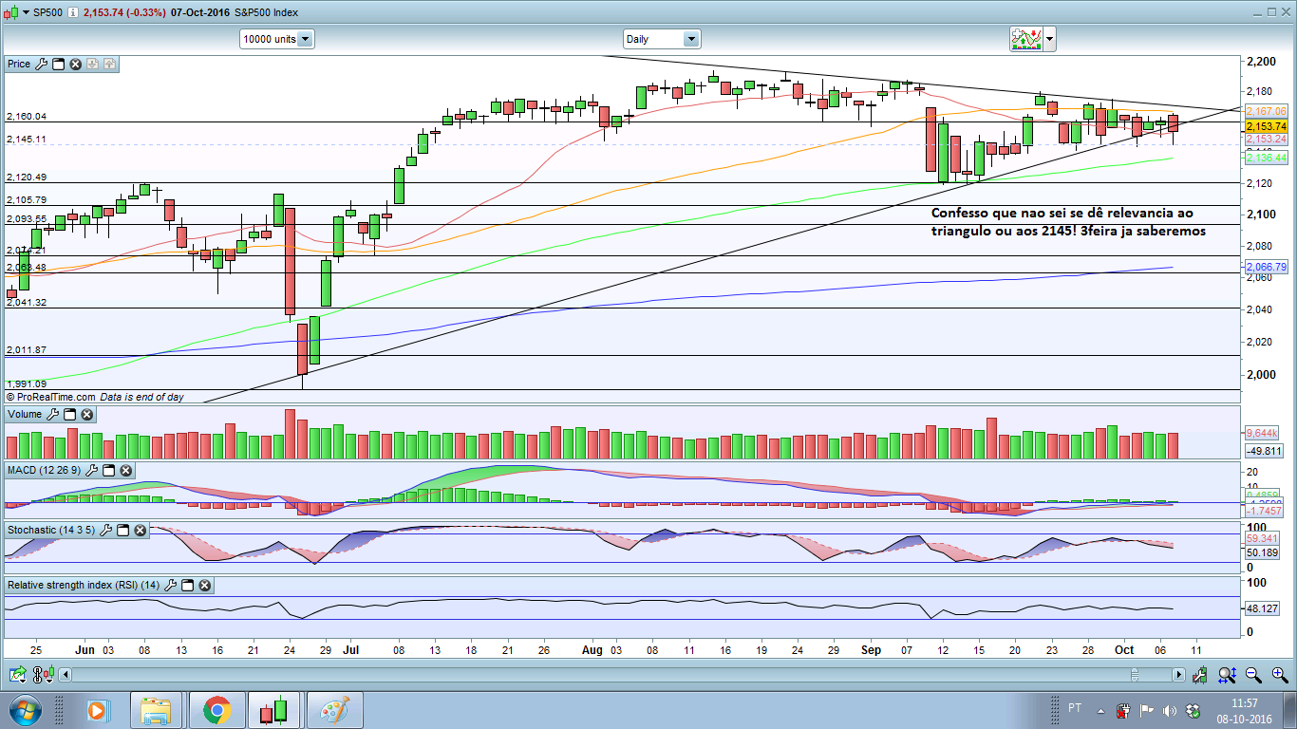Click the zoom-to-fit magnifier icon
The height and width of the screenshot is (729, 1297).
click(x=1227, y=675)
